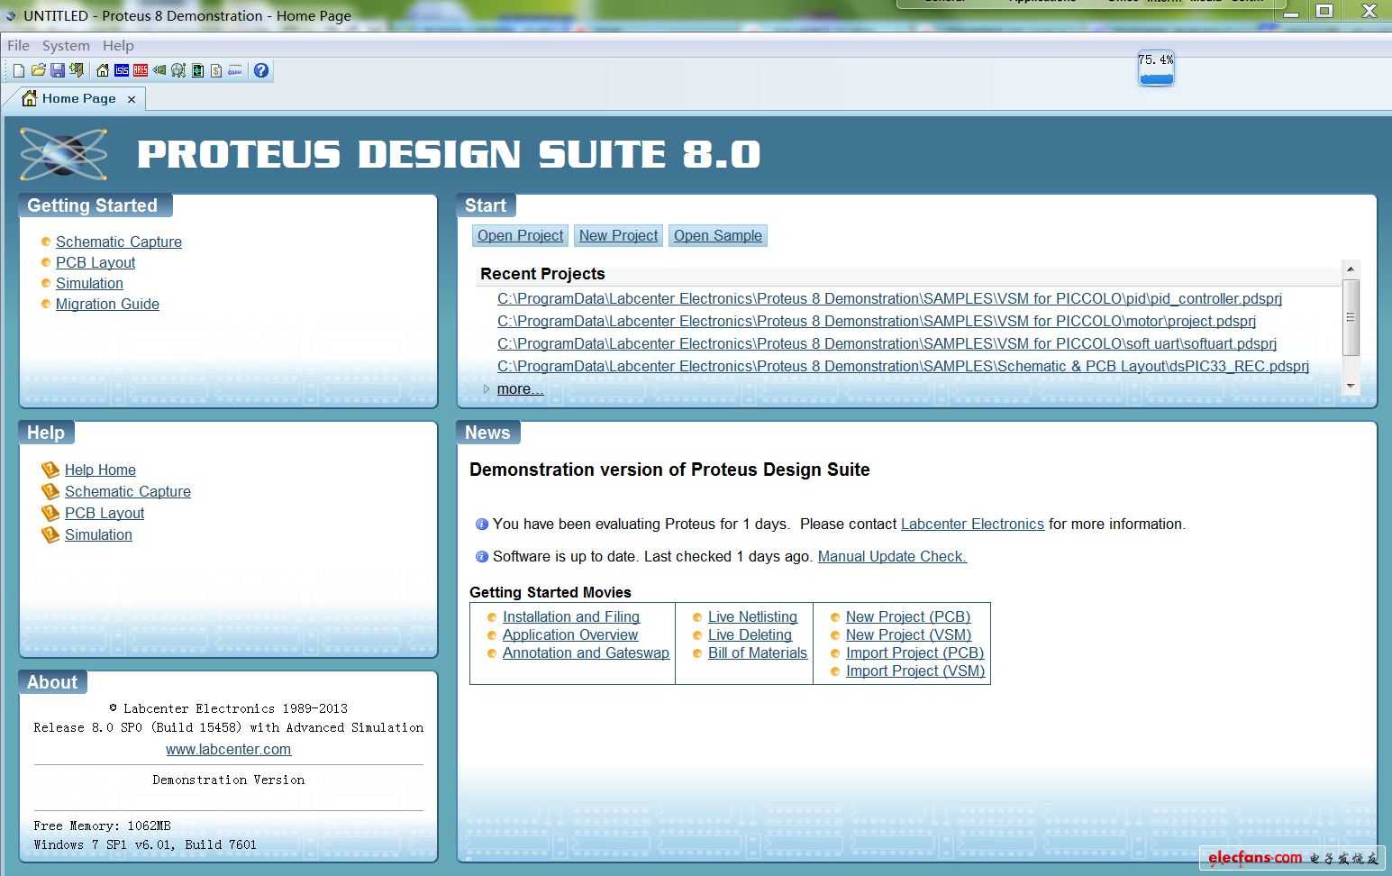Image resolution: width=1392 pixels, height=876 pixels.
Task: Play Import Project (PCB) movie
Action: (914, 652)
